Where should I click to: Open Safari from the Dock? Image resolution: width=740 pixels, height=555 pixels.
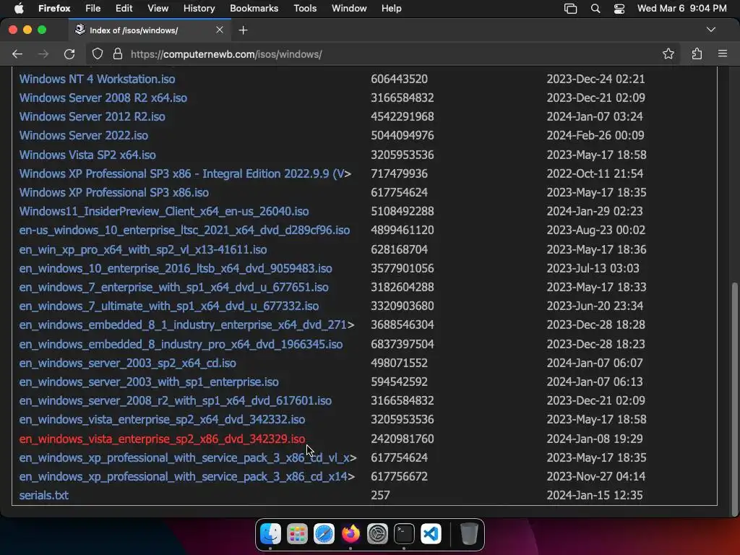click(324, 534)
